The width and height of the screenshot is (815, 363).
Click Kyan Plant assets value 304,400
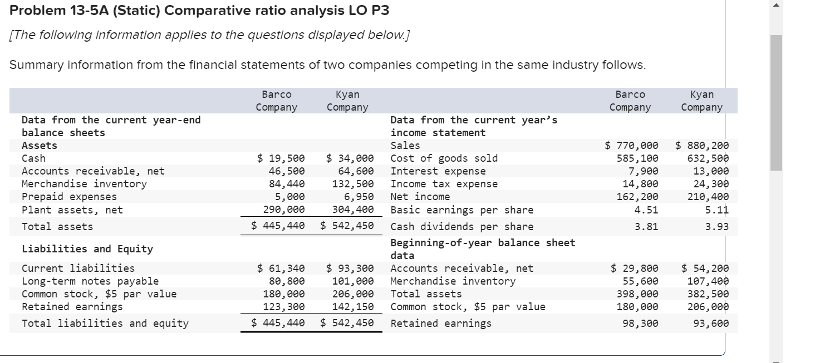point(353,210)
